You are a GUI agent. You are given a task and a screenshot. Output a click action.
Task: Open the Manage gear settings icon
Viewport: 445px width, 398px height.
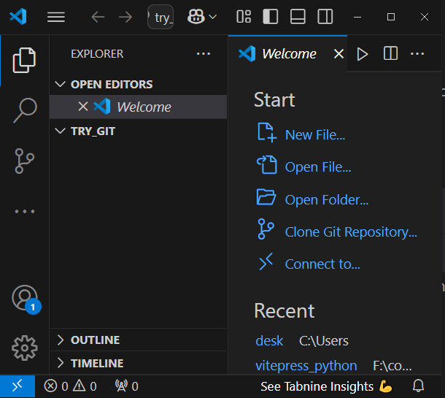tap(25, 348)
